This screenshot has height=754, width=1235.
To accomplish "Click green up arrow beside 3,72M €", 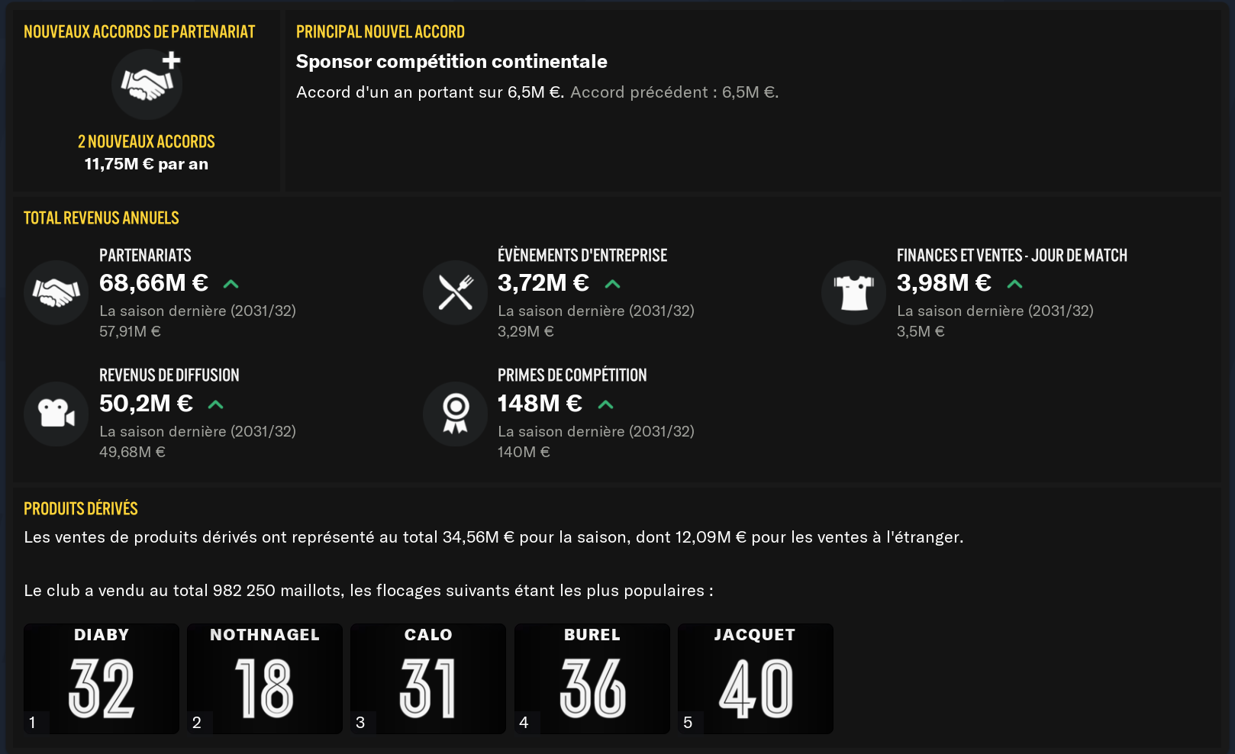I will [x=612, y=284].
